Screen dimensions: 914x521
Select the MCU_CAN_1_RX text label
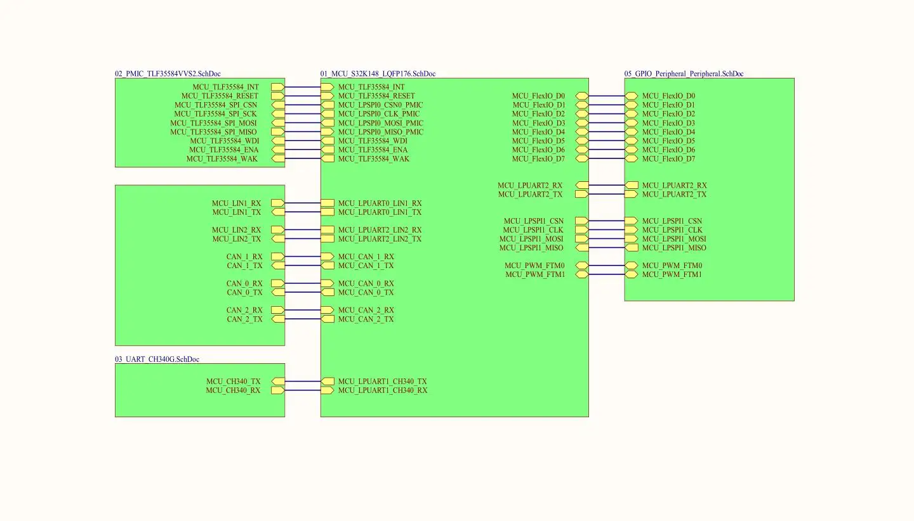[366, 257]
